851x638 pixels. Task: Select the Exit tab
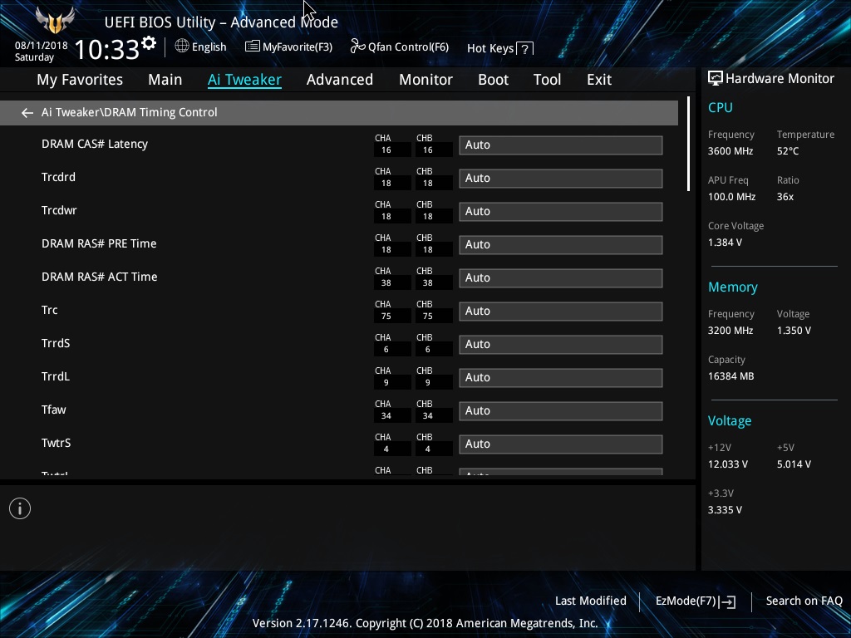[x=599, y=80]
